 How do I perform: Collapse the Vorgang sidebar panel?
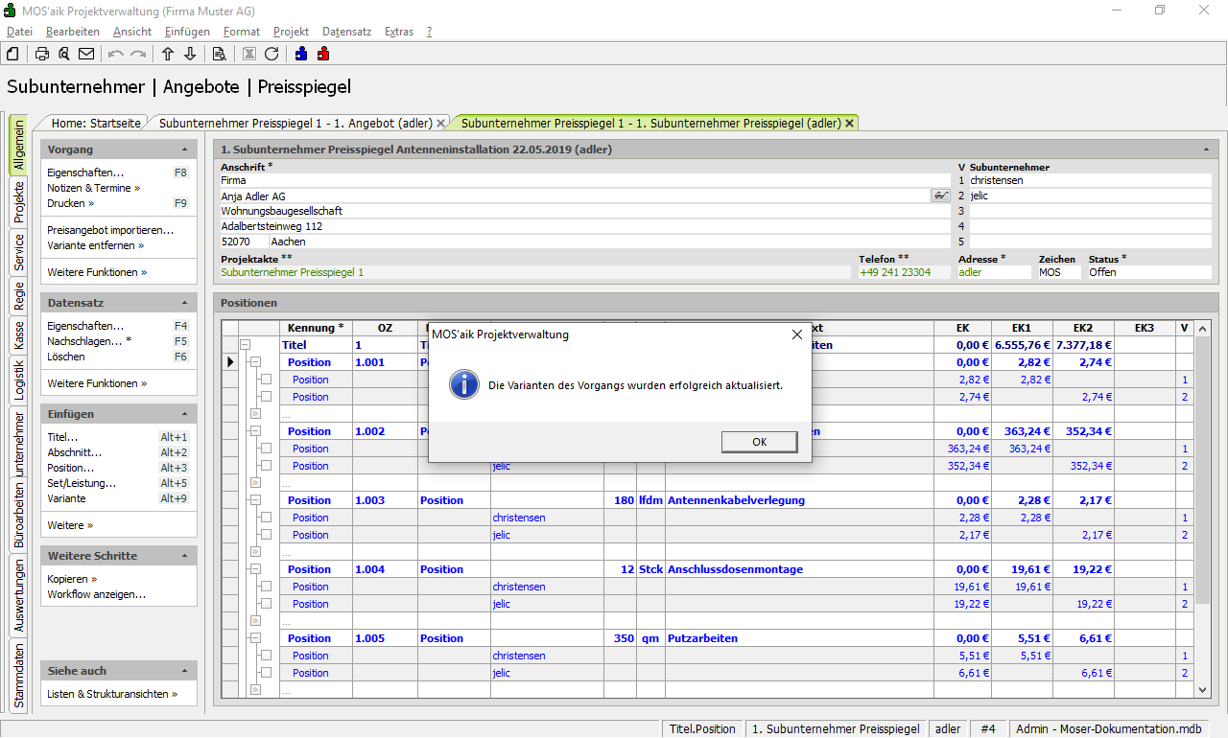[x=184, y=150]
